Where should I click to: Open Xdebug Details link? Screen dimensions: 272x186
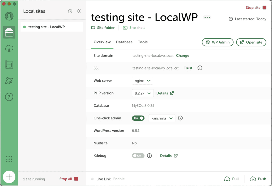(169, 156)
